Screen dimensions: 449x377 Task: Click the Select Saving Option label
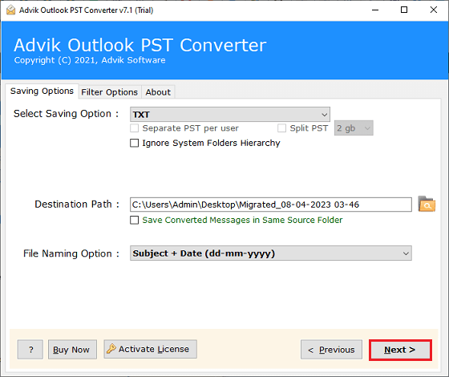point(66,114)
